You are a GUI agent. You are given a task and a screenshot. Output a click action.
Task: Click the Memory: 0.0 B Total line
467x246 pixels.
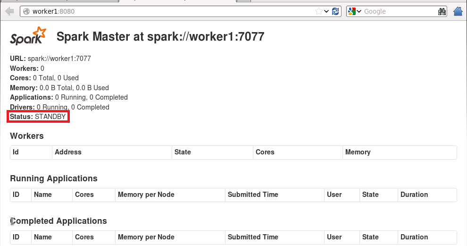click(59, 88)
